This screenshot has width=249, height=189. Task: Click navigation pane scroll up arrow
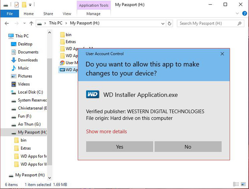[x=49, y=33]
